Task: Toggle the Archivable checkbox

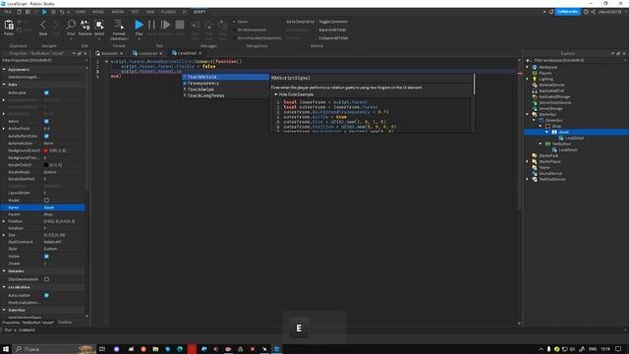Action: [x=46, y=92]
